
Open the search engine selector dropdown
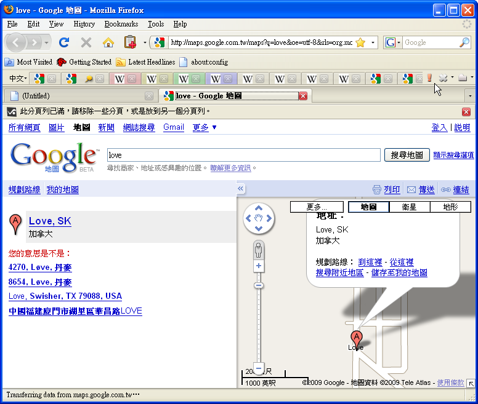pyautogui.click(x=393, y=42)
